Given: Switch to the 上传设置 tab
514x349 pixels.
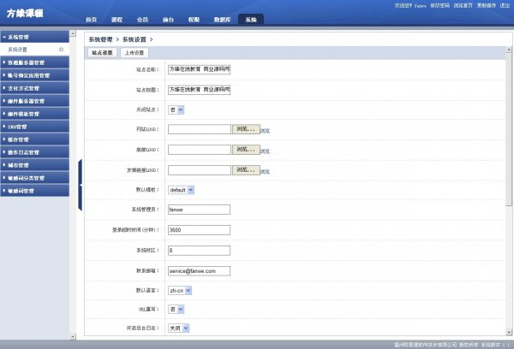Looking at the screenshot, I should click(x=134, y=53).
